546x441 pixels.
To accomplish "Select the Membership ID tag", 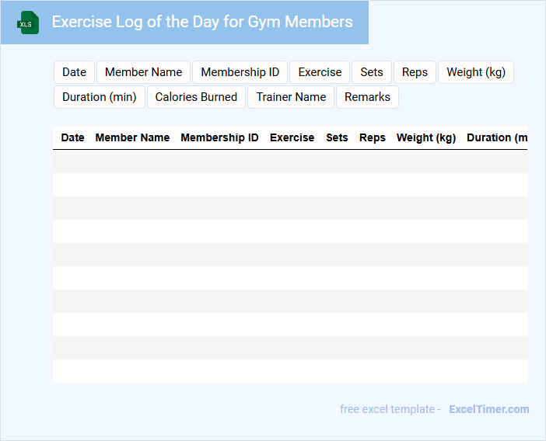I will click(240, 72).
